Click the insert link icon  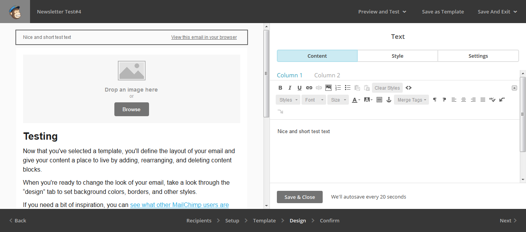coord(309,88)
